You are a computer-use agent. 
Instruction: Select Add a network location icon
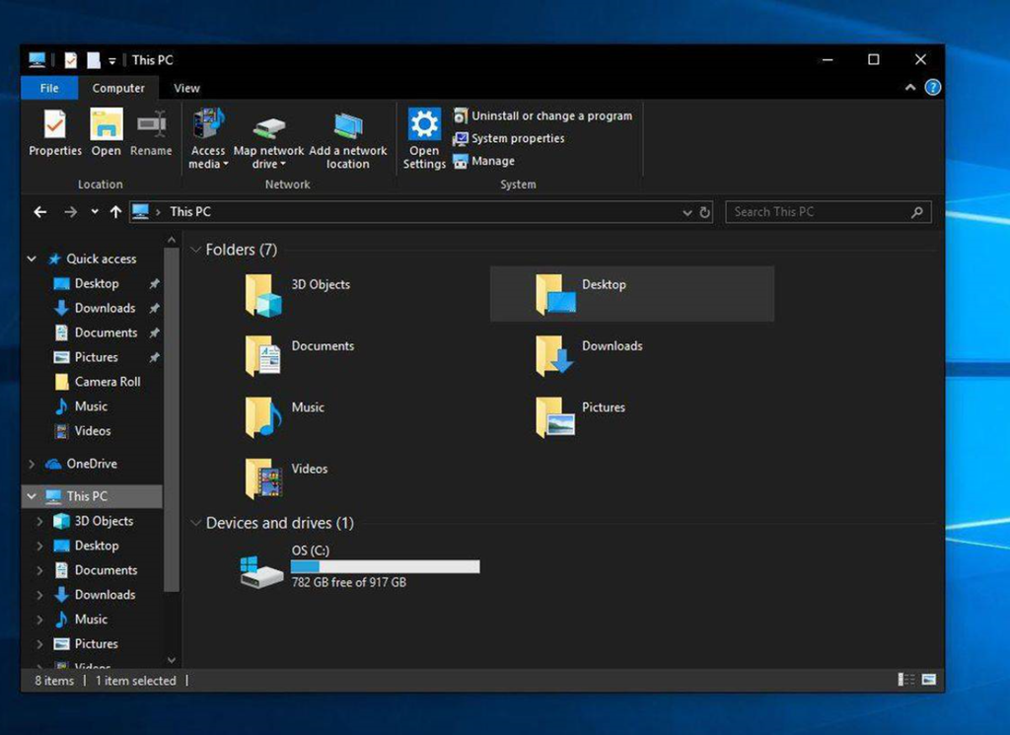coord(347,126)
